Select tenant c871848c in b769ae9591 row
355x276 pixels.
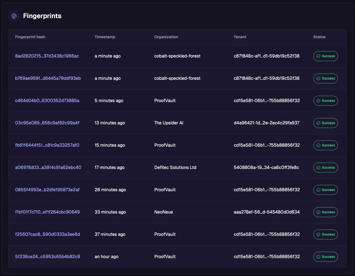267,78
